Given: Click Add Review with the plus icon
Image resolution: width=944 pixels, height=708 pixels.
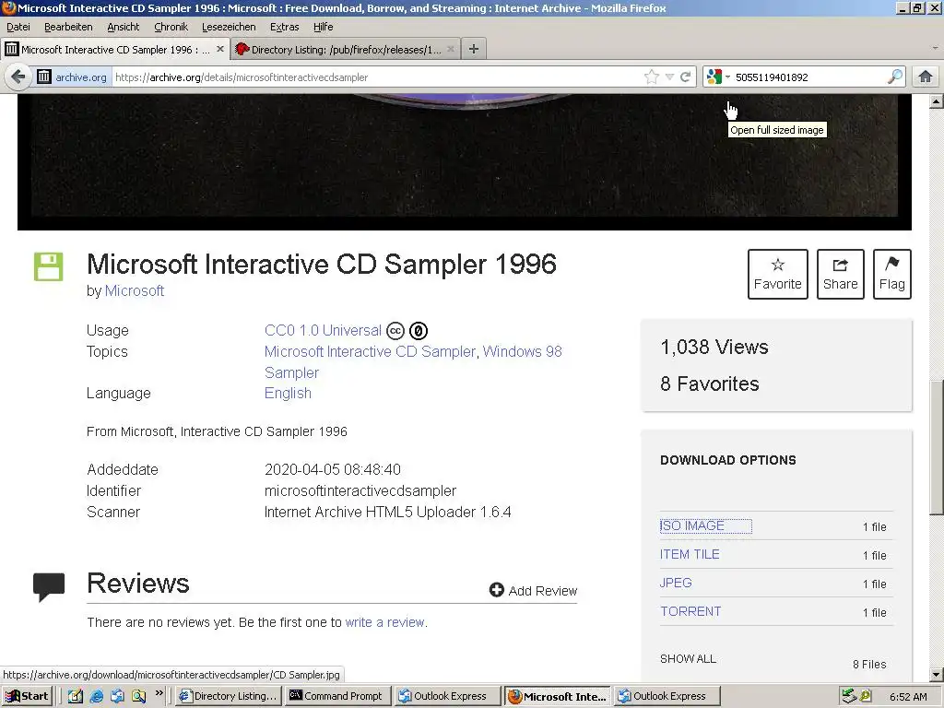Looking at the screenshot, I should pos(534,591).
